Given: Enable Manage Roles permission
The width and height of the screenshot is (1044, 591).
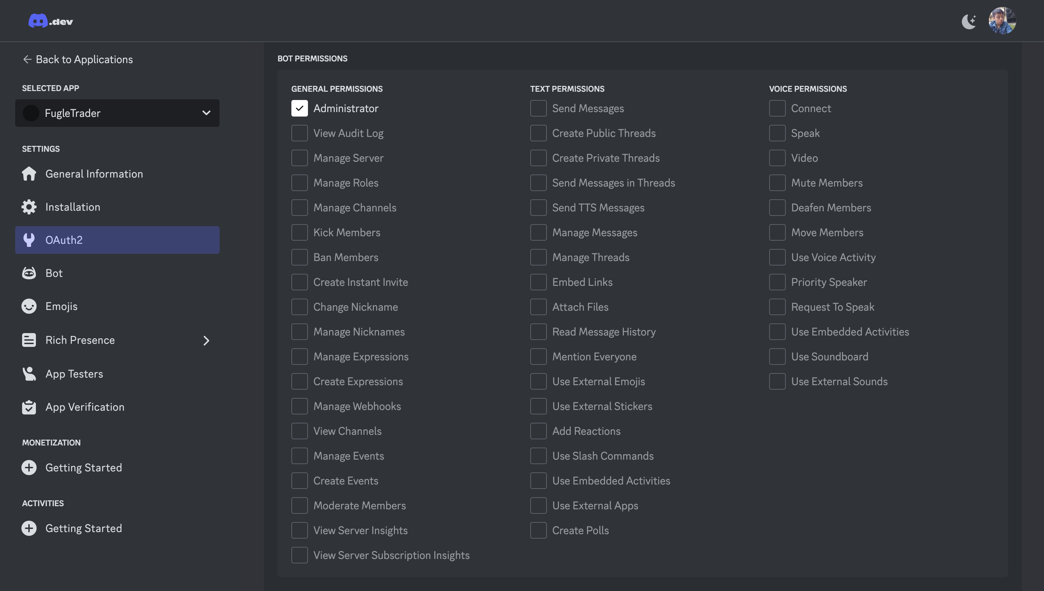Looking at the screenshot, I should pos(300,183).
